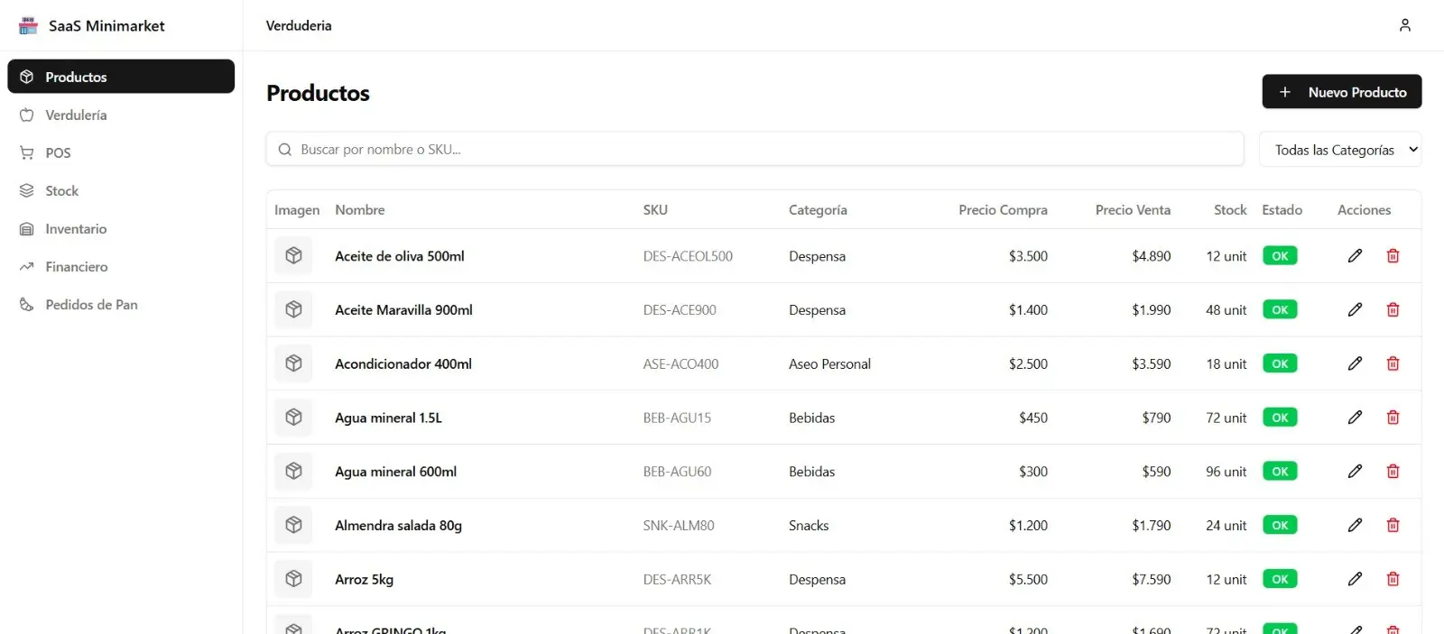Delete Almendra salada 80g with trash icon
Screen dimensions: 1444x634
point(1393,525)
